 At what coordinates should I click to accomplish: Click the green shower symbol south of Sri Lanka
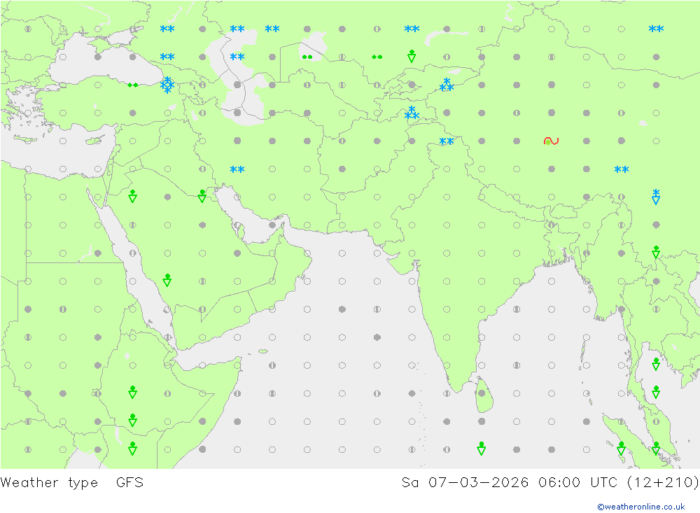coord(482,449)
